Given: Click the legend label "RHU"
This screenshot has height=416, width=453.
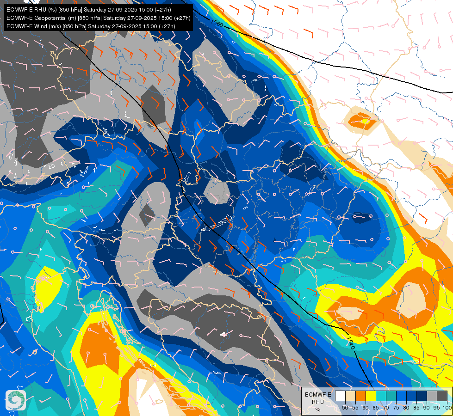Looking at the screenshot, I should (318, 402).
